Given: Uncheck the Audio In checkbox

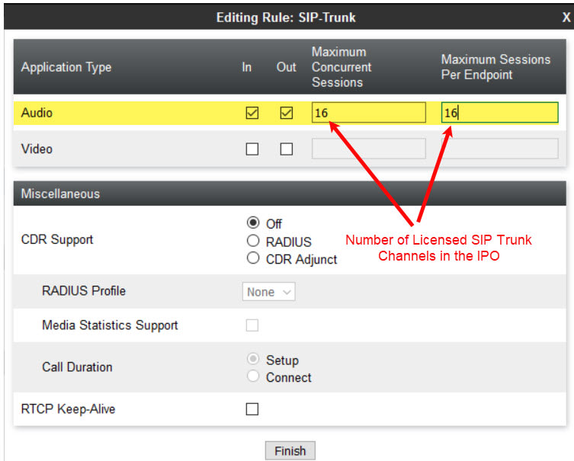Looking at the screenshot, I should (x=252, y=113).
